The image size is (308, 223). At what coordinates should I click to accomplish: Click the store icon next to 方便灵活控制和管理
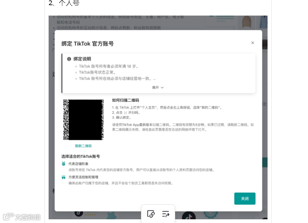tap(63, 177)
